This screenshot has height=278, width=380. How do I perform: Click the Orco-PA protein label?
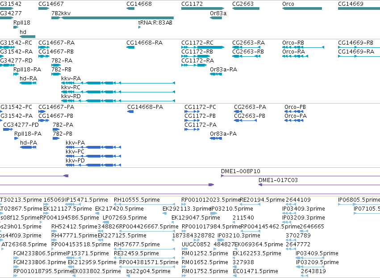(296, 116)
